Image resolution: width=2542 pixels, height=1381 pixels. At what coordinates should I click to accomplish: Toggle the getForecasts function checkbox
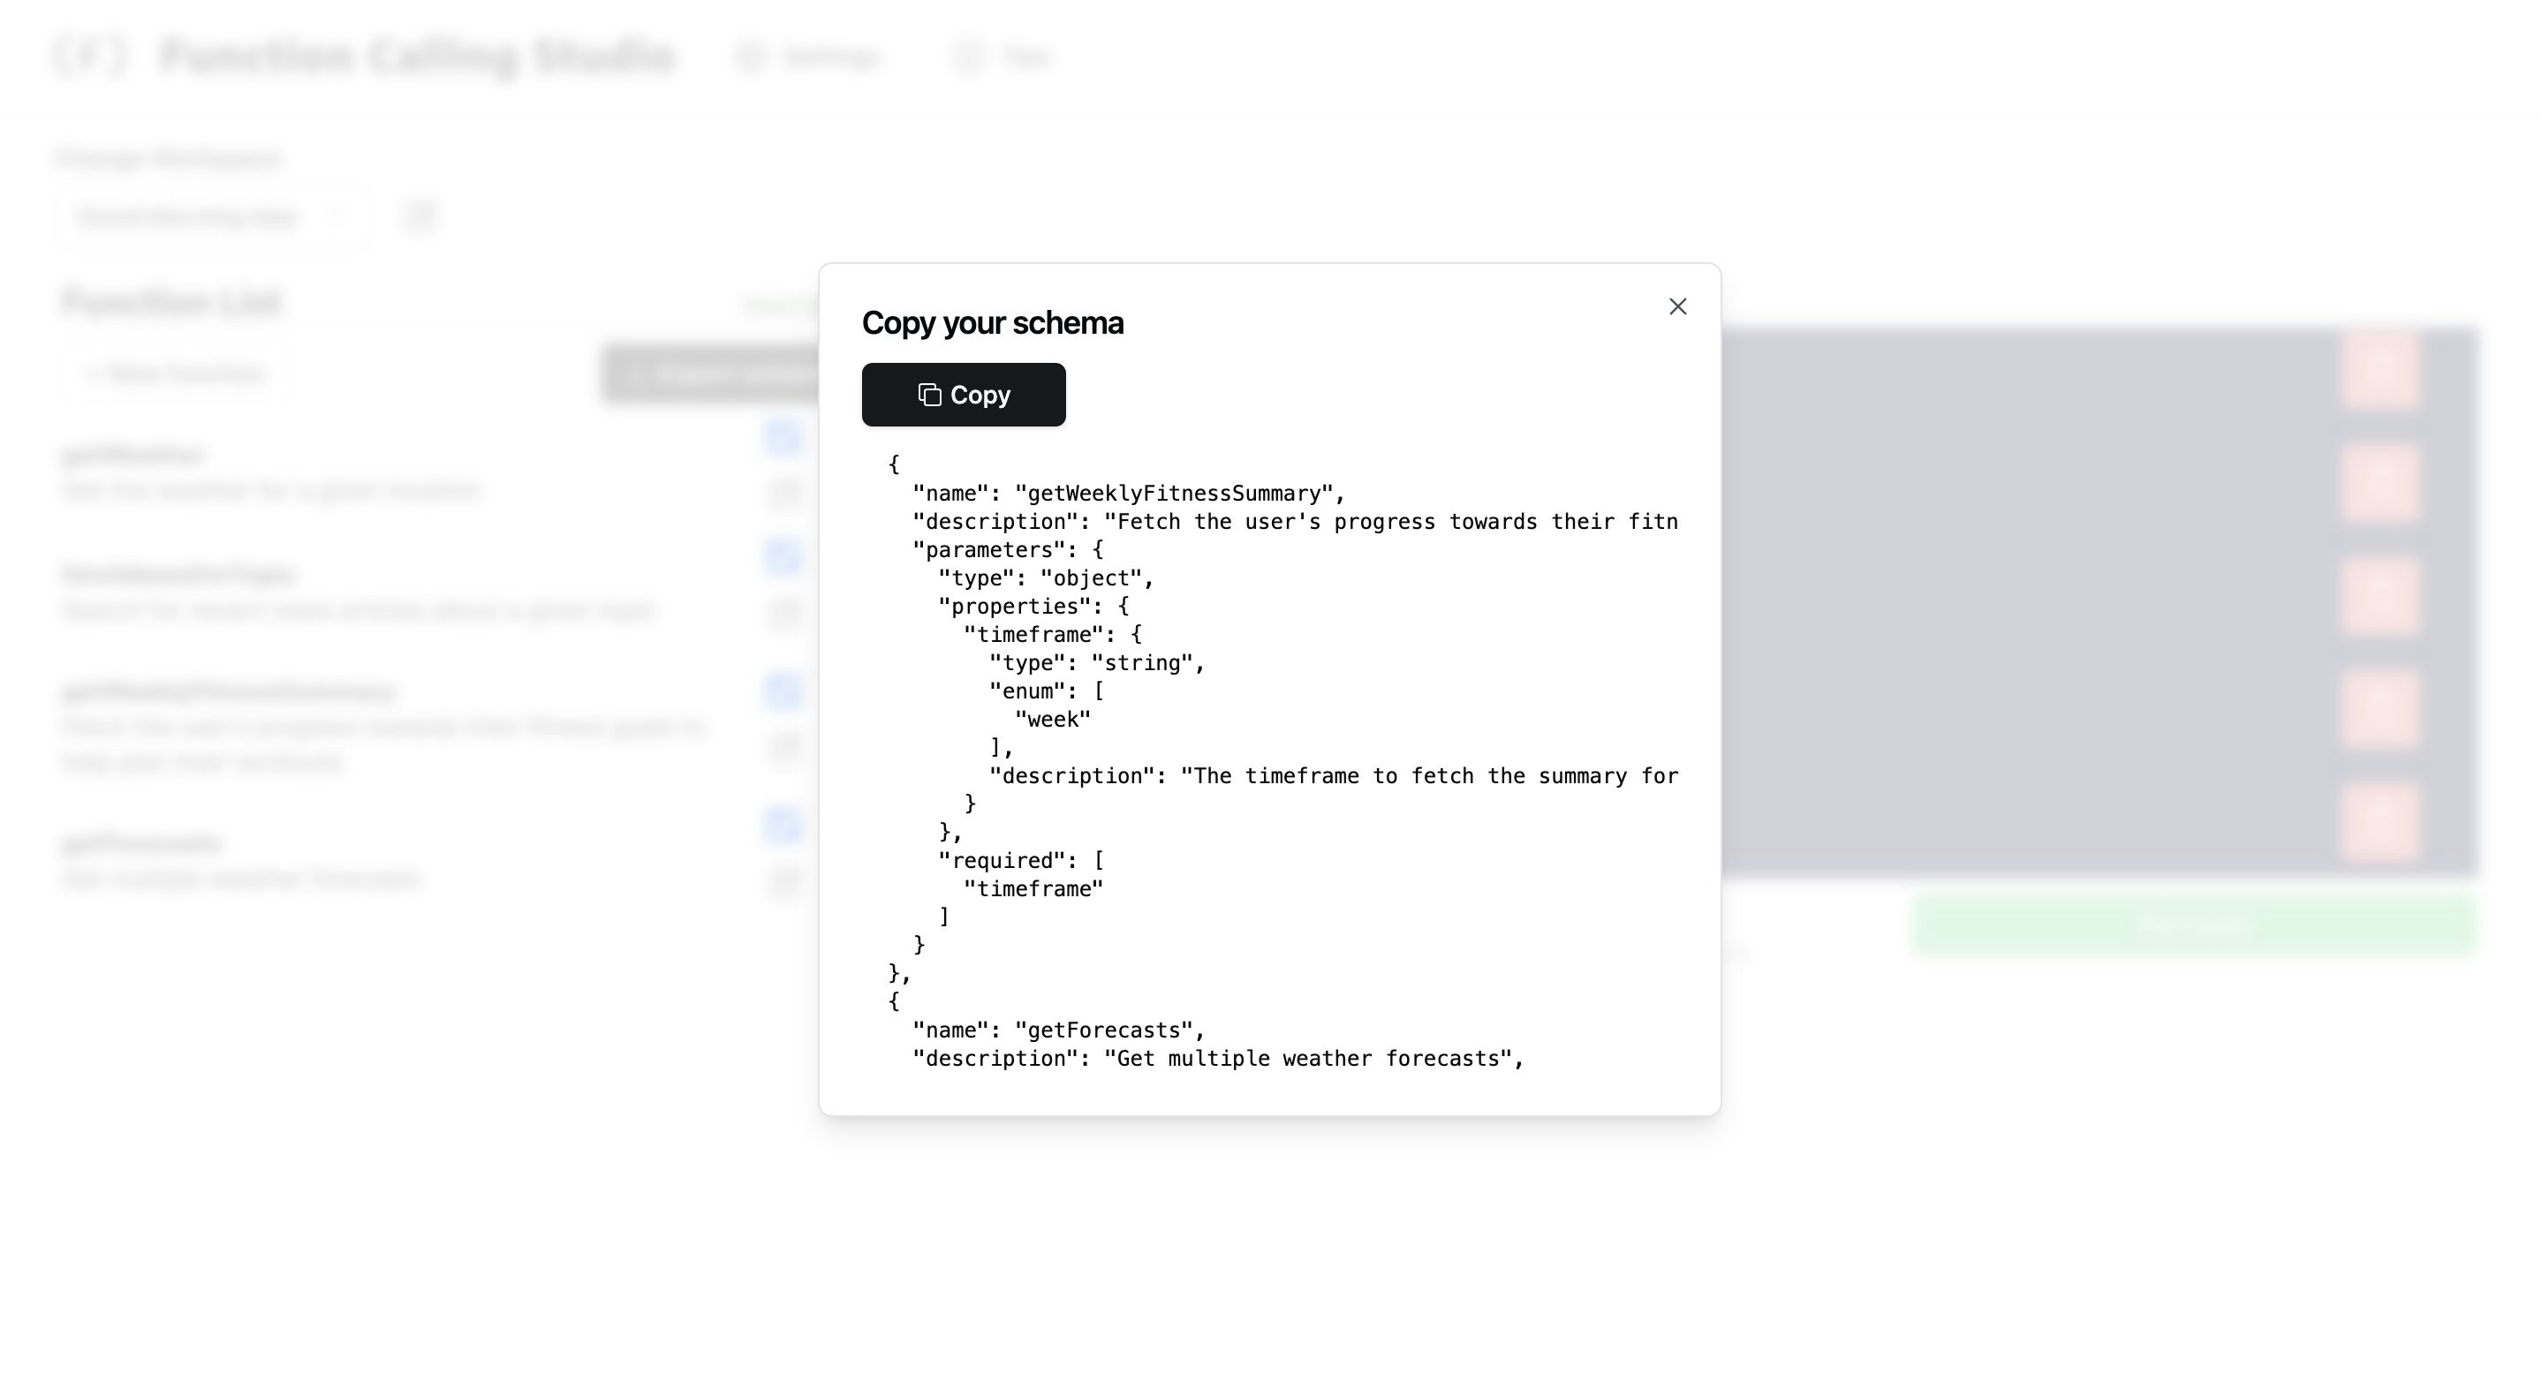tap(783, 825)
